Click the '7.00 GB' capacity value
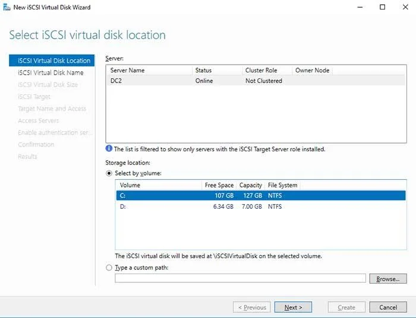 (x=252, y=206)
